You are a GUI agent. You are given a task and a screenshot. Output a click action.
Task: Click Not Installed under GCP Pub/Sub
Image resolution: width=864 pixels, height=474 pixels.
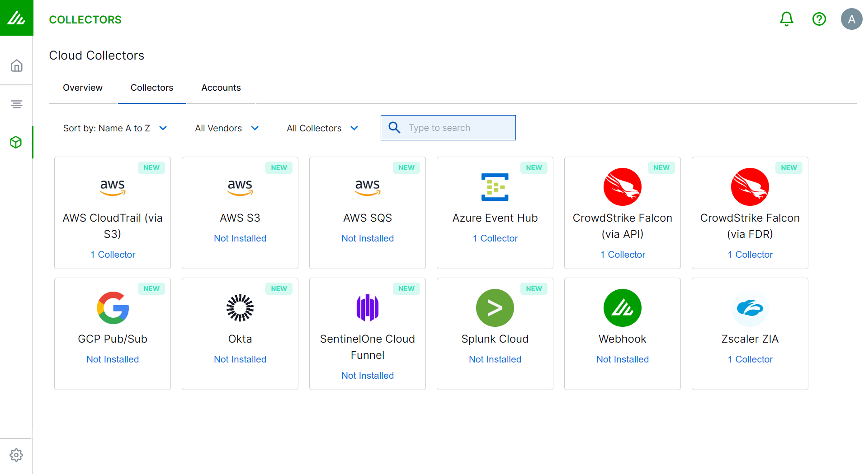pyautogui.click(x=113, y=359)
